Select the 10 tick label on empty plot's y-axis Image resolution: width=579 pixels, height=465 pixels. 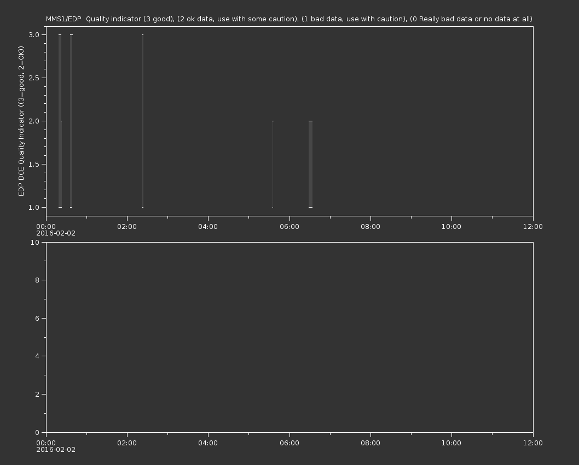[35, 242]
